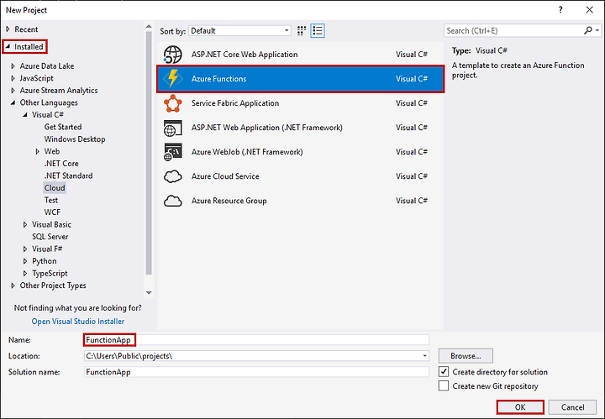Open search options dropdown arrow
The image size is (605, 419).
597,30
